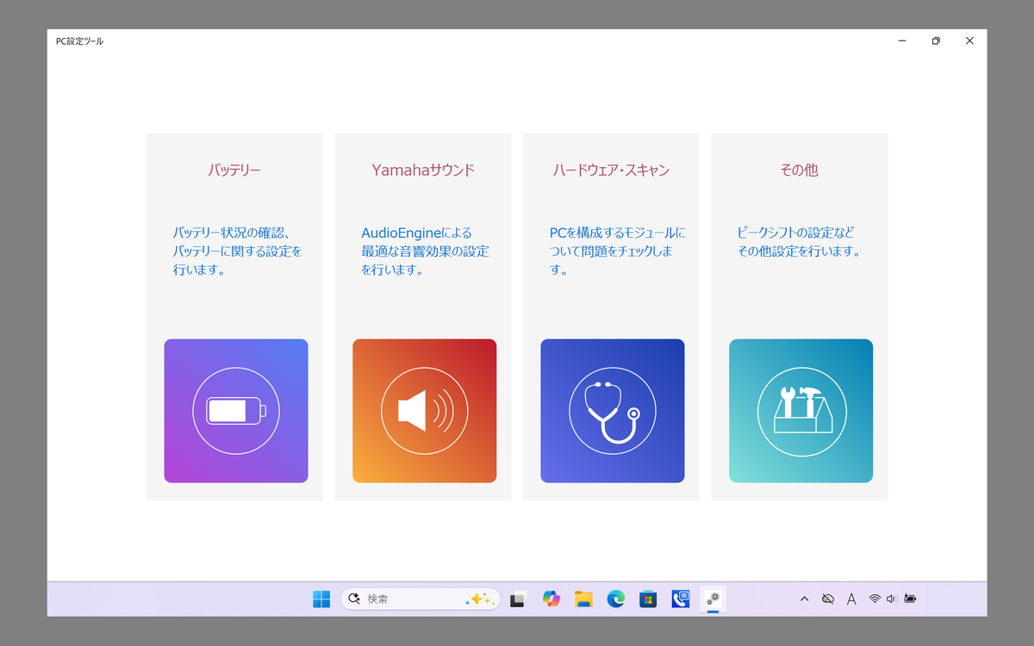Open Microsoft Store from the taskbar
This screenshot has width=1034, height=646.
649,599
